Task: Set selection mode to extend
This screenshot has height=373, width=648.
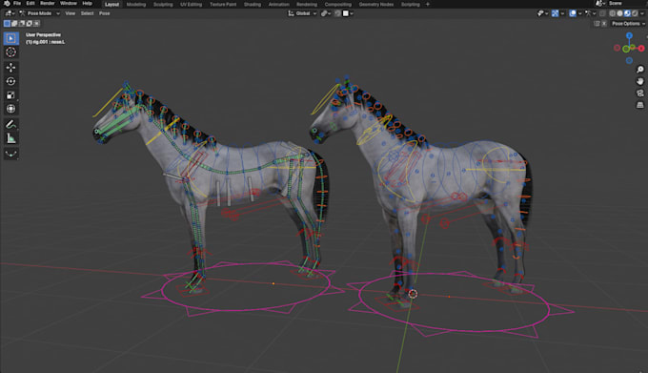Action: point(14,24)
